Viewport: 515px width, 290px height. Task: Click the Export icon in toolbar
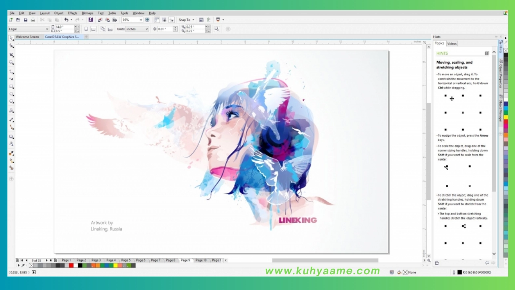click(x=107, y=20)
